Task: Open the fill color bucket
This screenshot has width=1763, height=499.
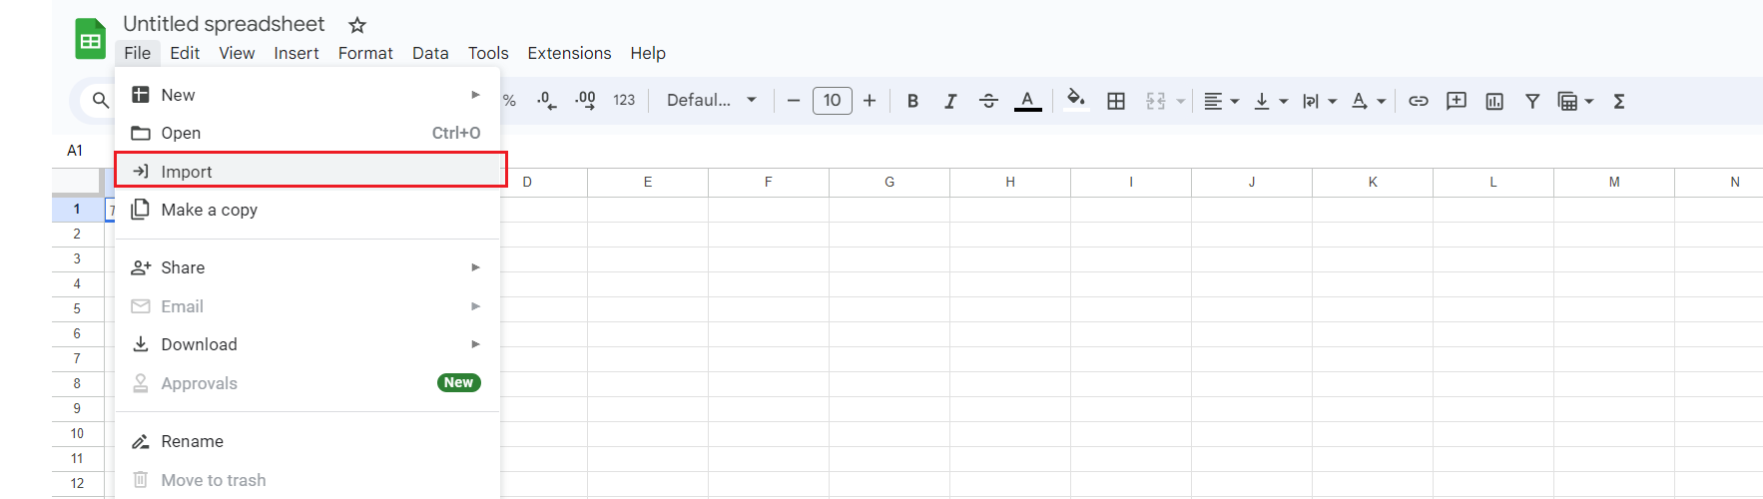Action: 1075,99
